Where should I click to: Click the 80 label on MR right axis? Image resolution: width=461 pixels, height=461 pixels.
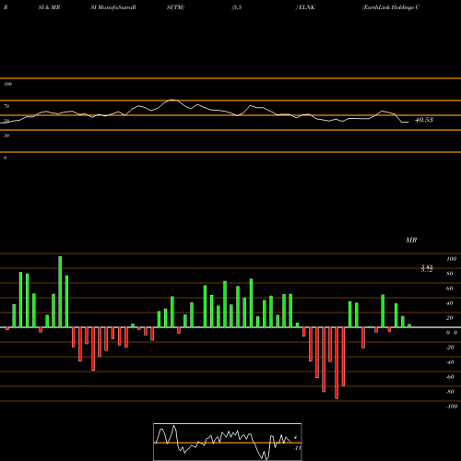[x=450, y=274]
